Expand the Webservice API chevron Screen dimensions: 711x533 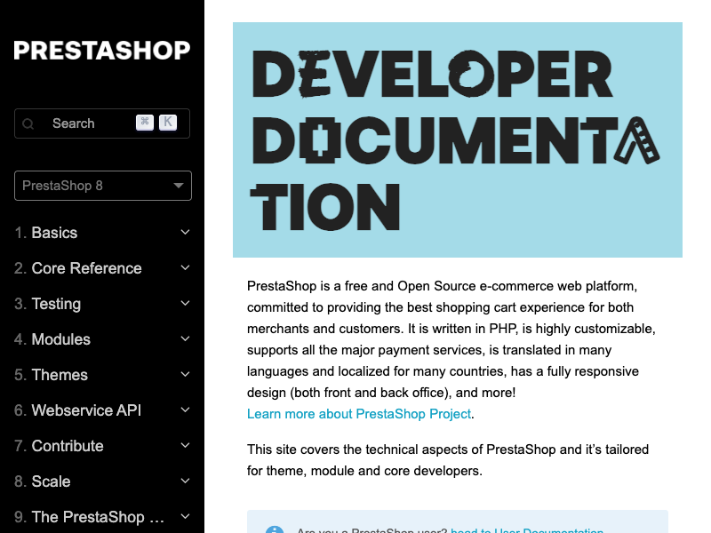[185, 410]
